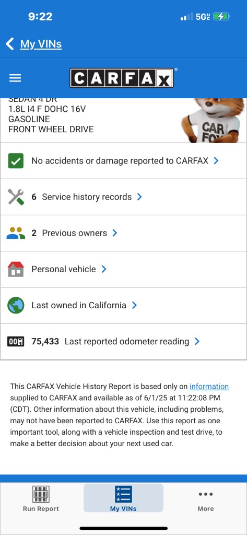The height and width of the screenshot is (535, 247).
Task: Open the information link in disclaimer
Action: [x=209, y=386]
